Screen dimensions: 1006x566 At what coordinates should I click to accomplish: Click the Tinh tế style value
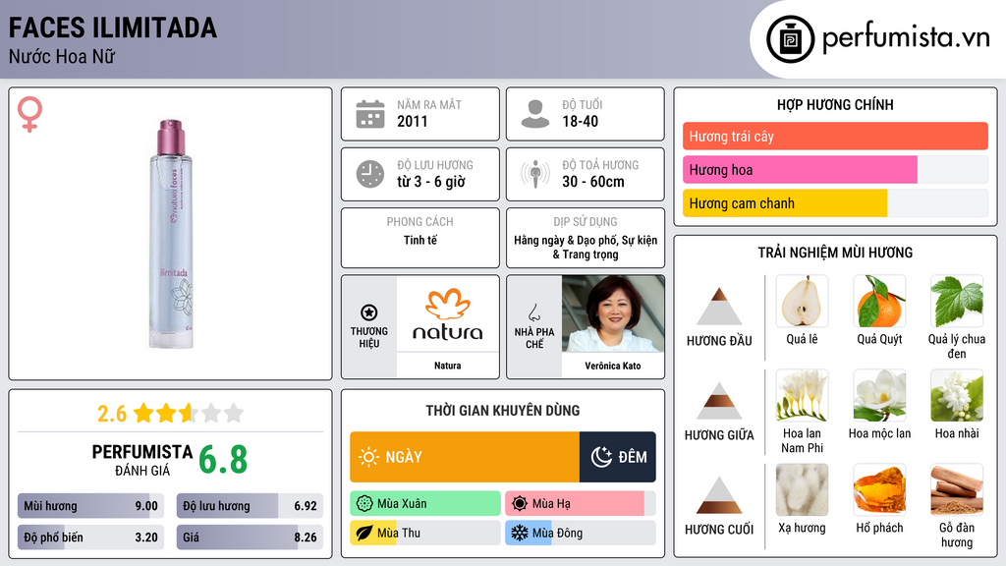click(420, 240)
